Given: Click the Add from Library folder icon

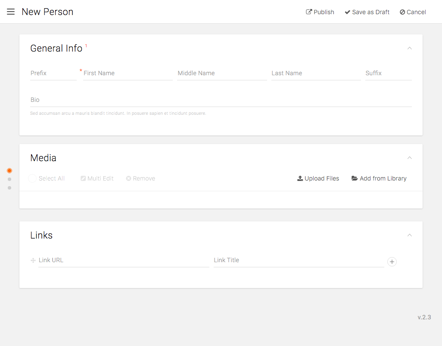Looking at the screenshot, I should pyautogui.click(x=355, y=178).
